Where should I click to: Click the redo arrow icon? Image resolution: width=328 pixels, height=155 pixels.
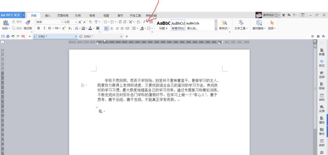coord(18,37)
